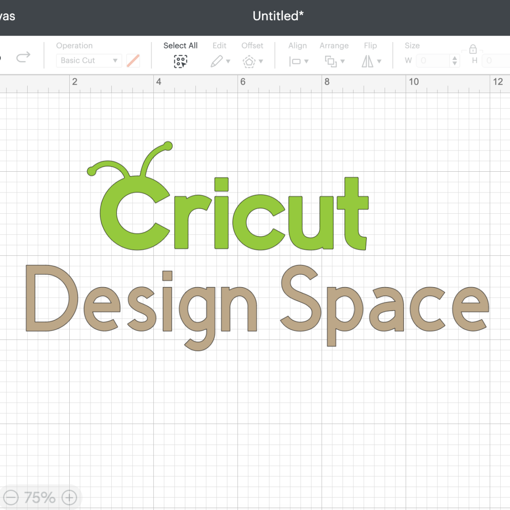
Task: Click the Operation label
Action: tap(74, 45)
